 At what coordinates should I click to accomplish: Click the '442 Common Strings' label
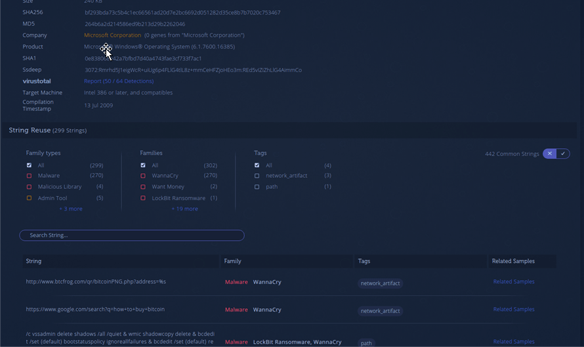click(512, 153)
